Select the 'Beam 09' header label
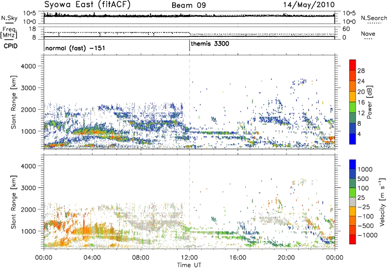The image size is (387, 268). coord(189,5)
